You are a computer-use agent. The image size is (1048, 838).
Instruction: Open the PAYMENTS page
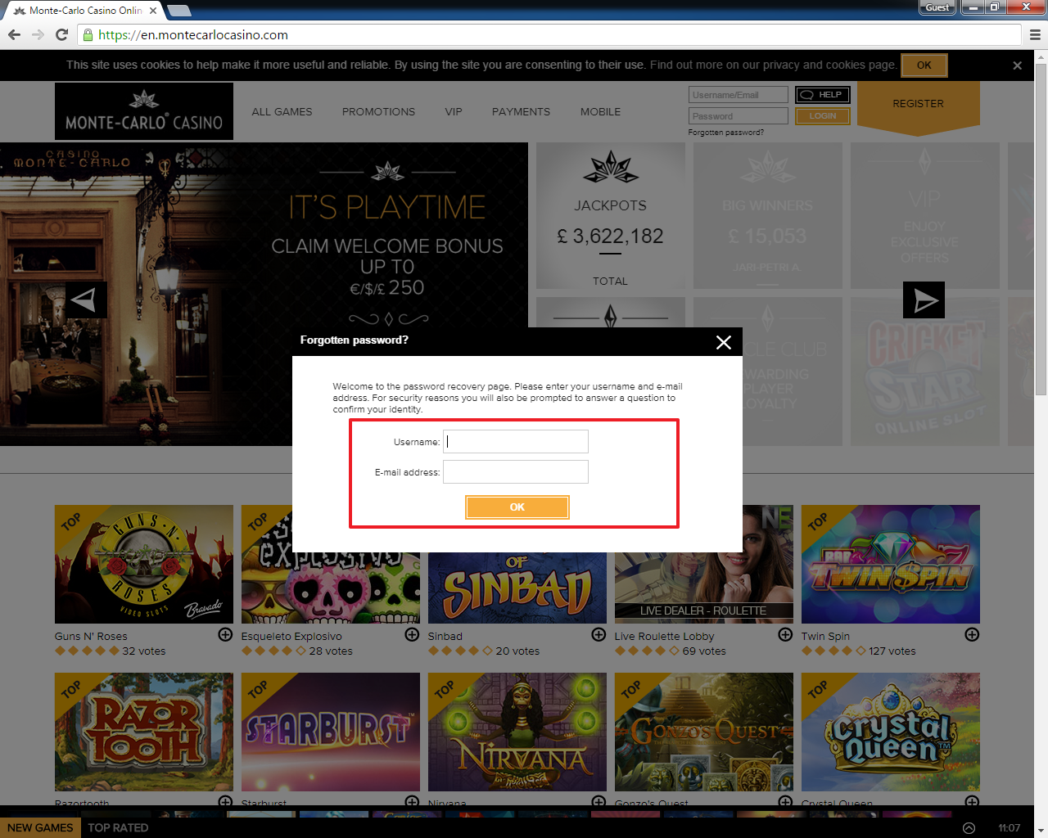click(x=521, y=111)
